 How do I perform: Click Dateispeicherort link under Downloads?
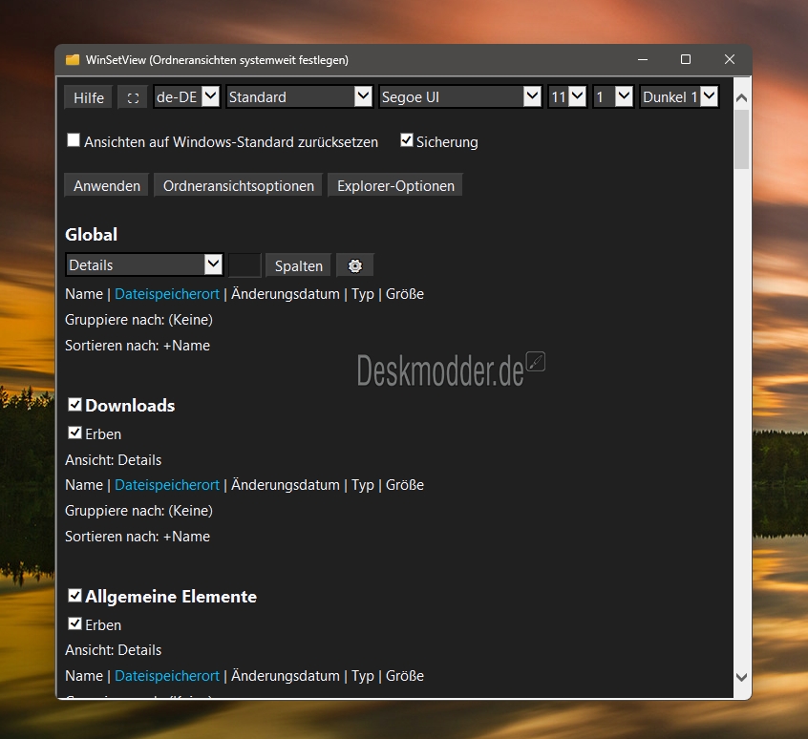pos(167,485)
